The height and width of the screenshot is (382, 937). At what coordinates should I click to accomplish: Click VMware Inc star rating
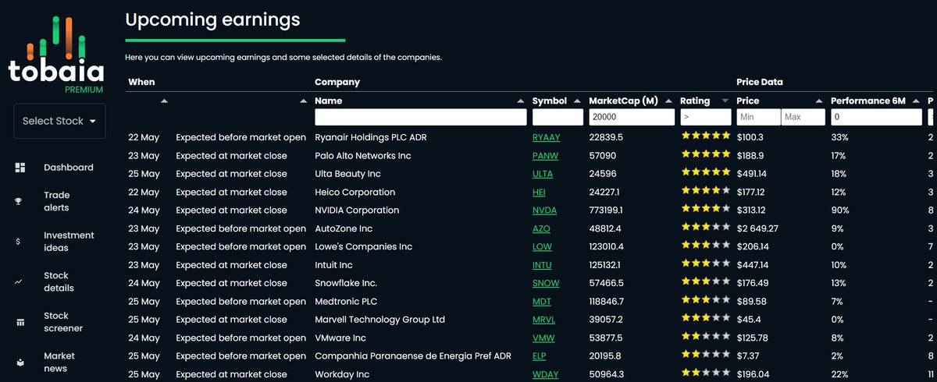(x=706, y=337)
